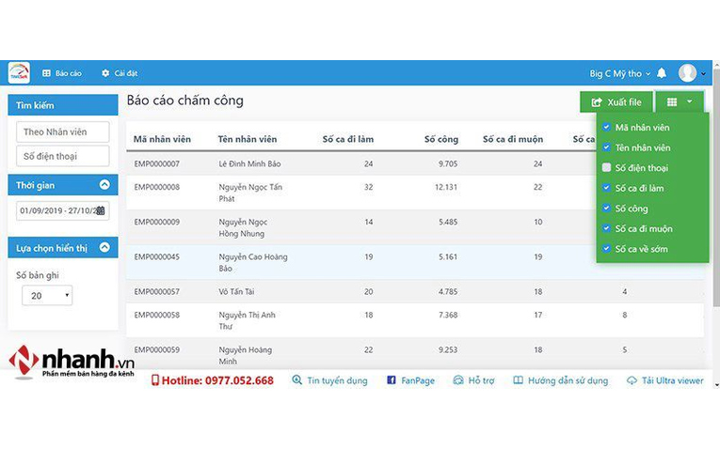Sort by Mã nhân viên column header
720x449 pixels.
(162, 139)
